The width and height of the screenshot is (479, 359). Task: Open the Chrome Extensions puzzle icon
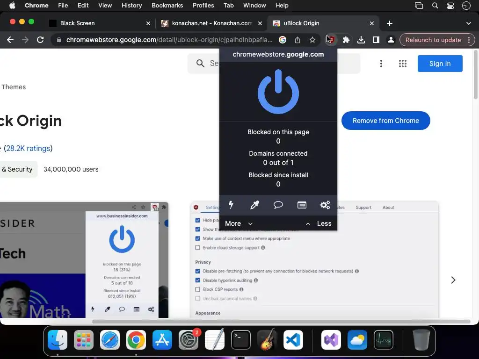[x=346, y=40]
